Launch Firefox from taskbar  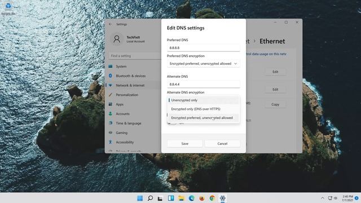202,198
